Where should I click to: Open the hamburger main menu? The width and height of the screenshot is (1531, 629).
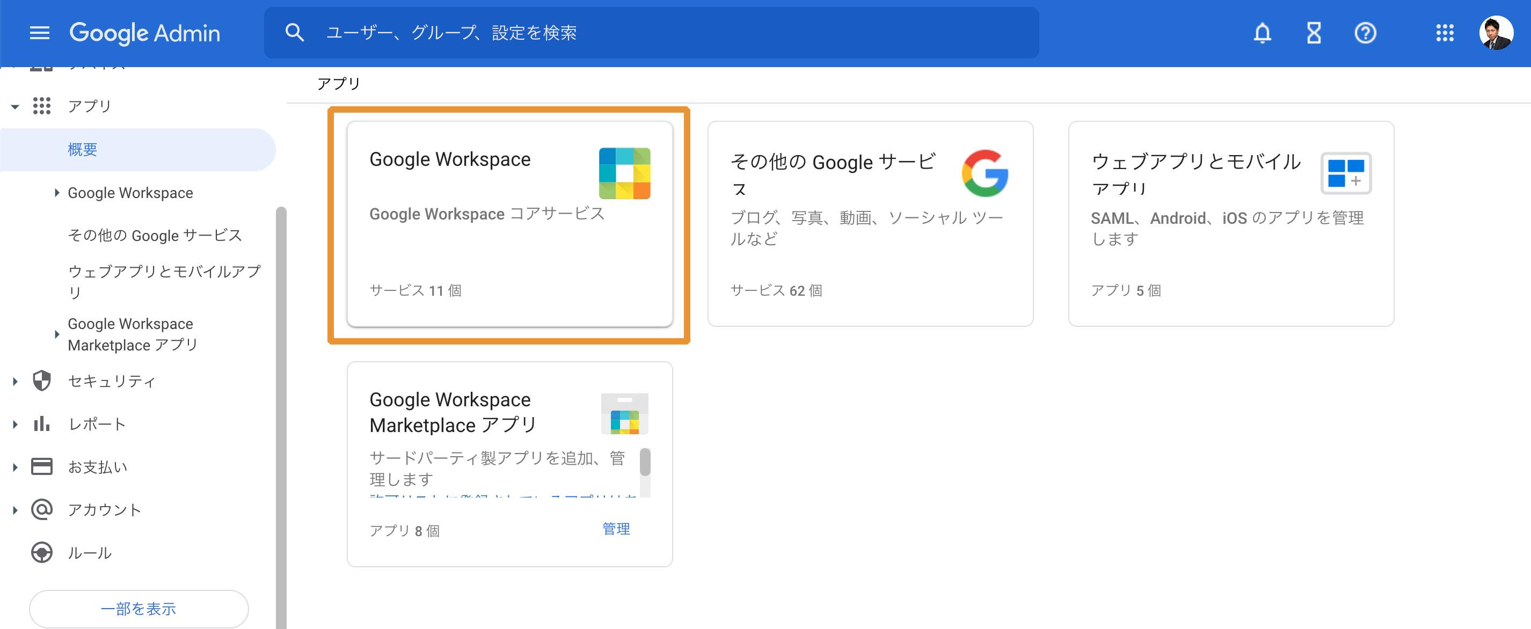pos(40,33)
